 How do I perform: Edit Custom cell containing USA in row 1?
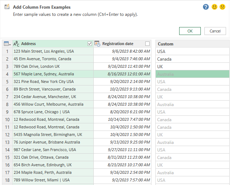[192, 51]
